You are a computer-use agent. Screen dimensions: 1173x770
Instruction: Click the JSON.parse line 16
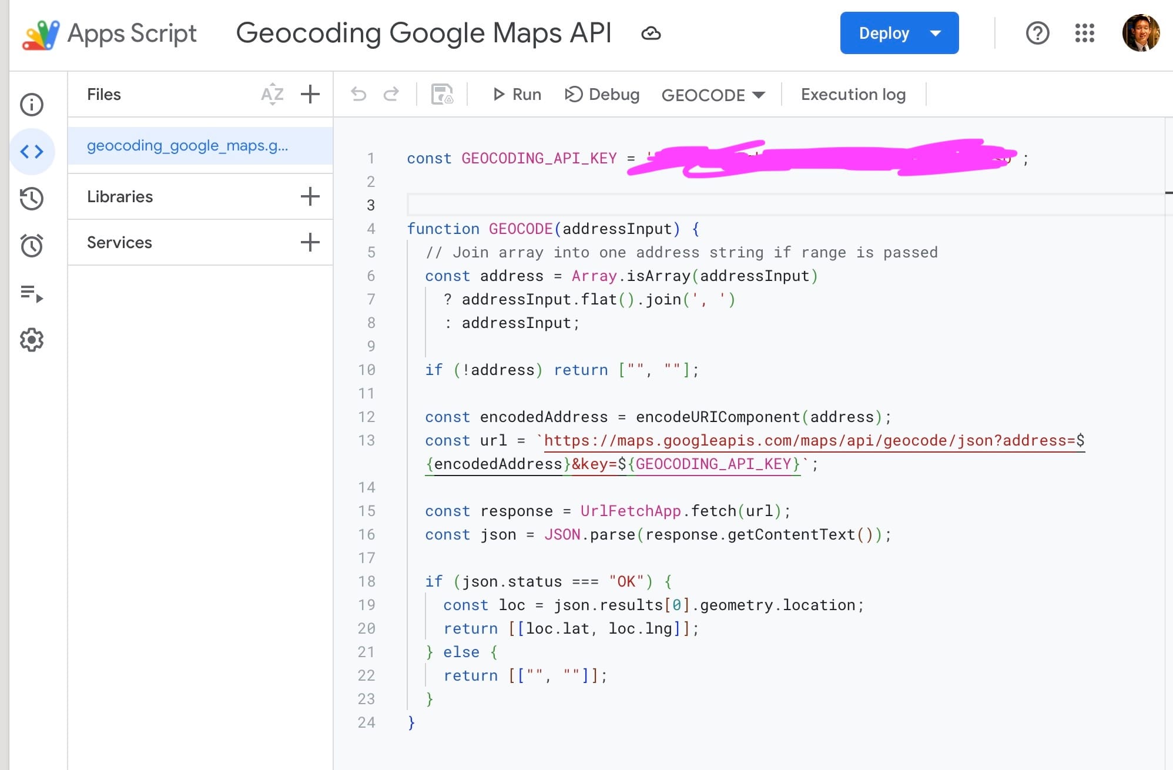pos(658,534)
